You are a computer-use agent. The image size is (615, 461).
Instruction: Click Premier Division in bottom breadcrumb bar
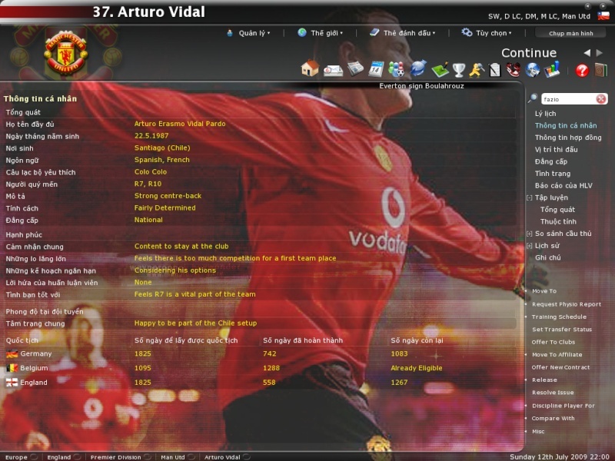(115, 457)
